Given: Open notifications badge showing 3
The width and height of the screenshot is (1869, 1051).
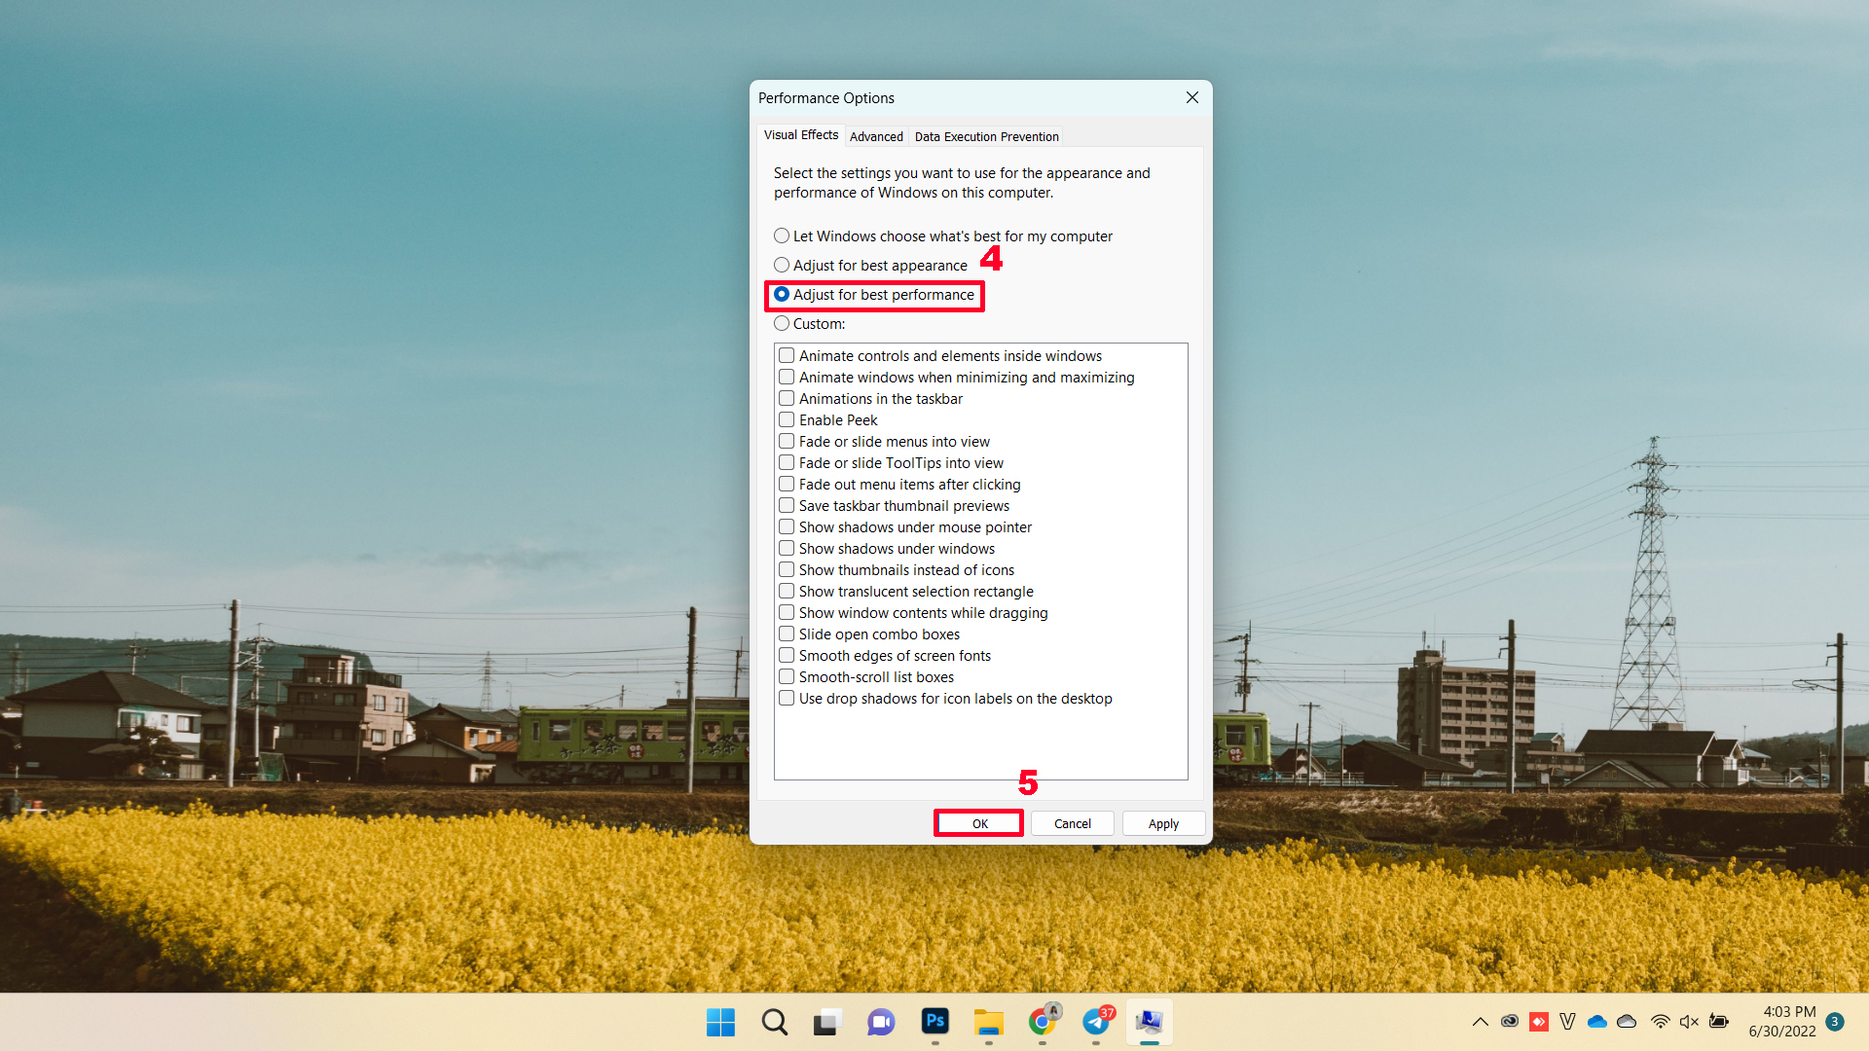Looking at the screenshot, I should pos(1835,1022).
